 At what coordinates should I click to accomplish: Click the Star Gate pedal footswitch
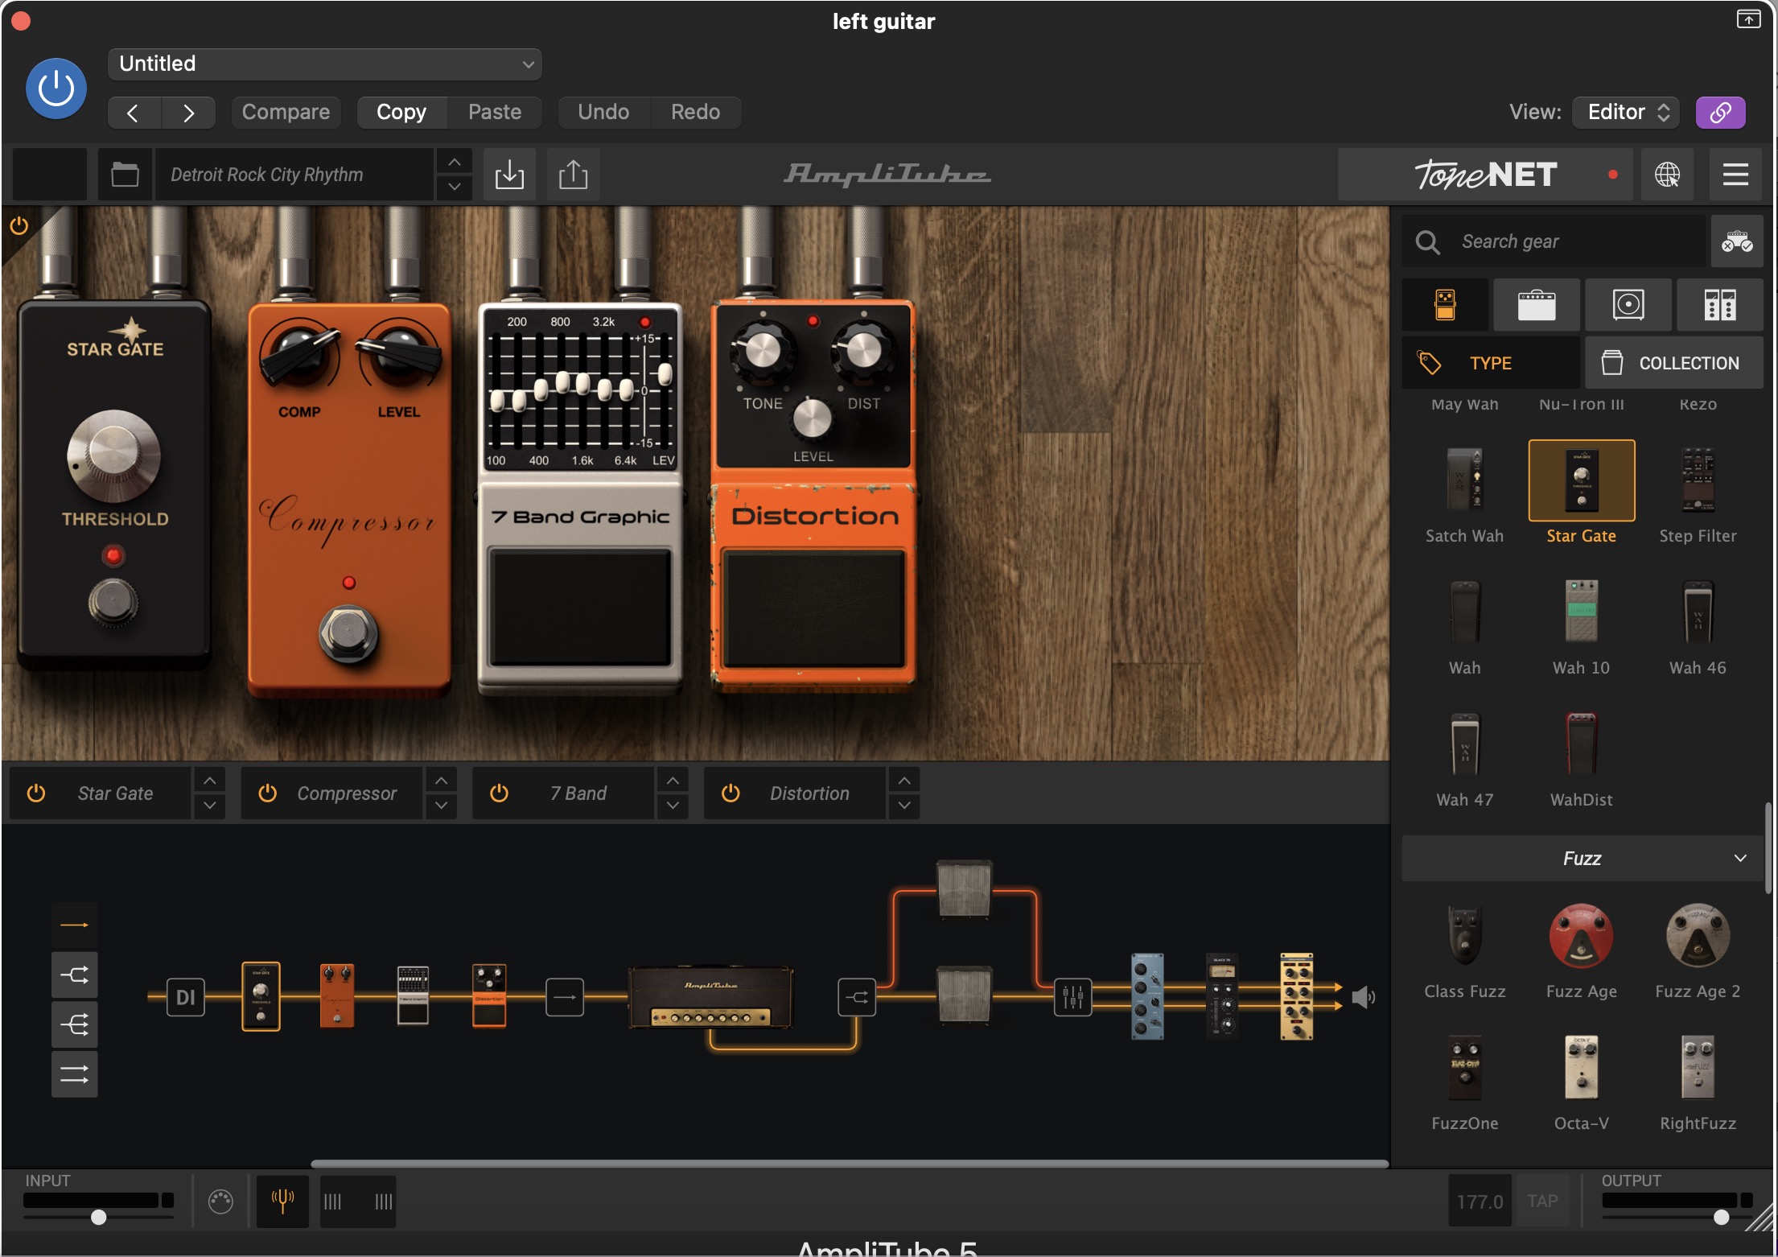pos(113,601)
